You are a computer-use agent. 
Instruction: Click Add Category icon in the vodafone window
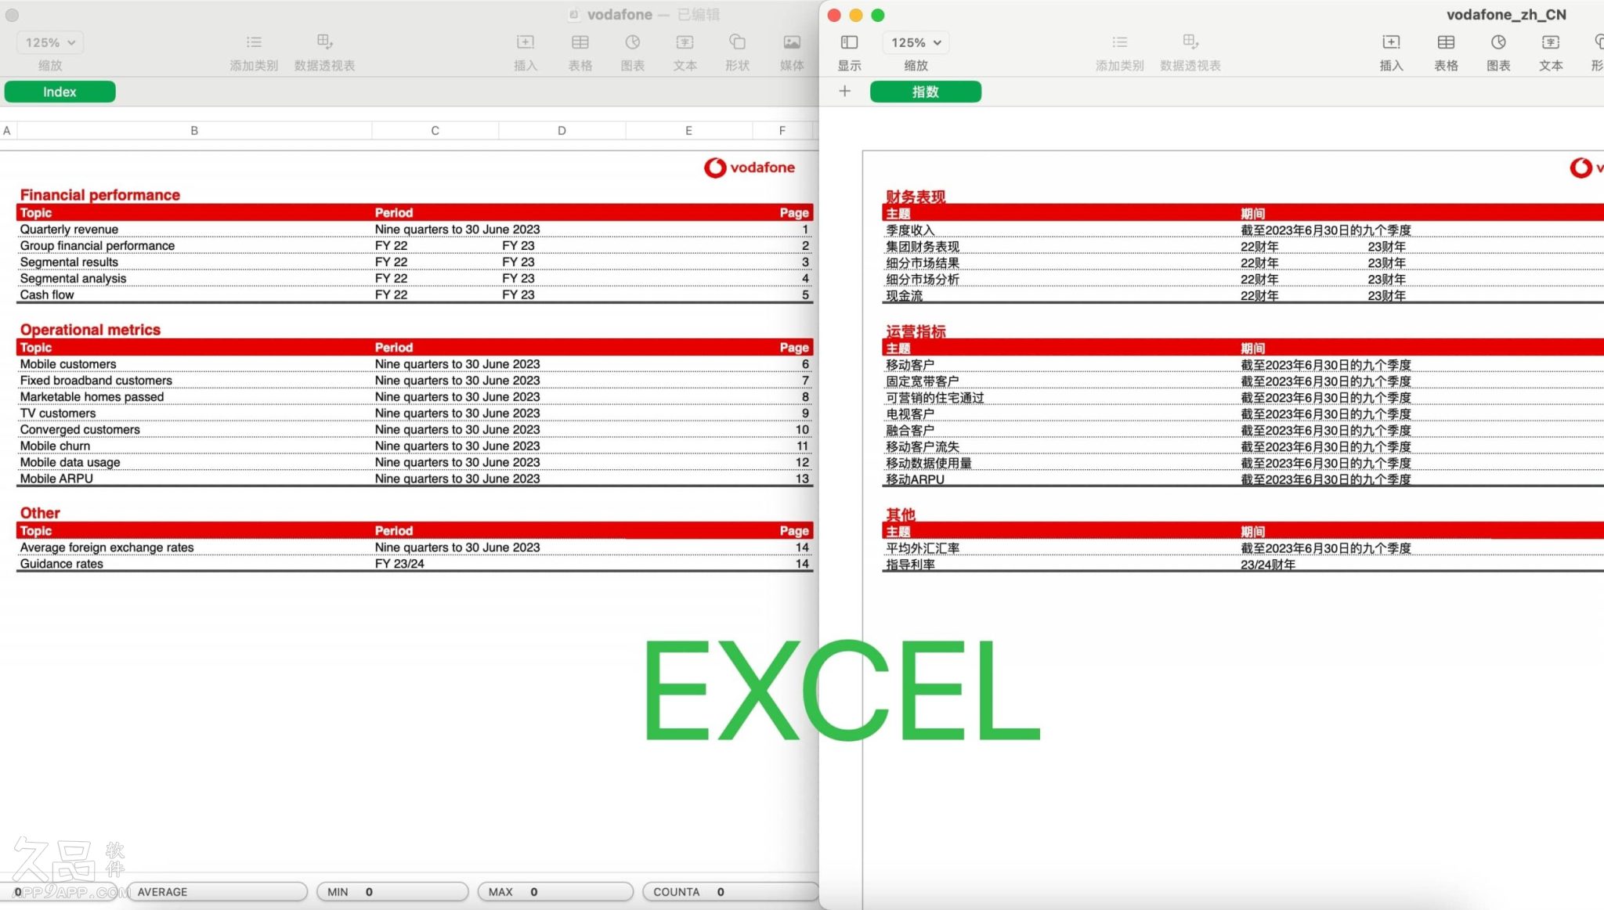coord(254,42)
